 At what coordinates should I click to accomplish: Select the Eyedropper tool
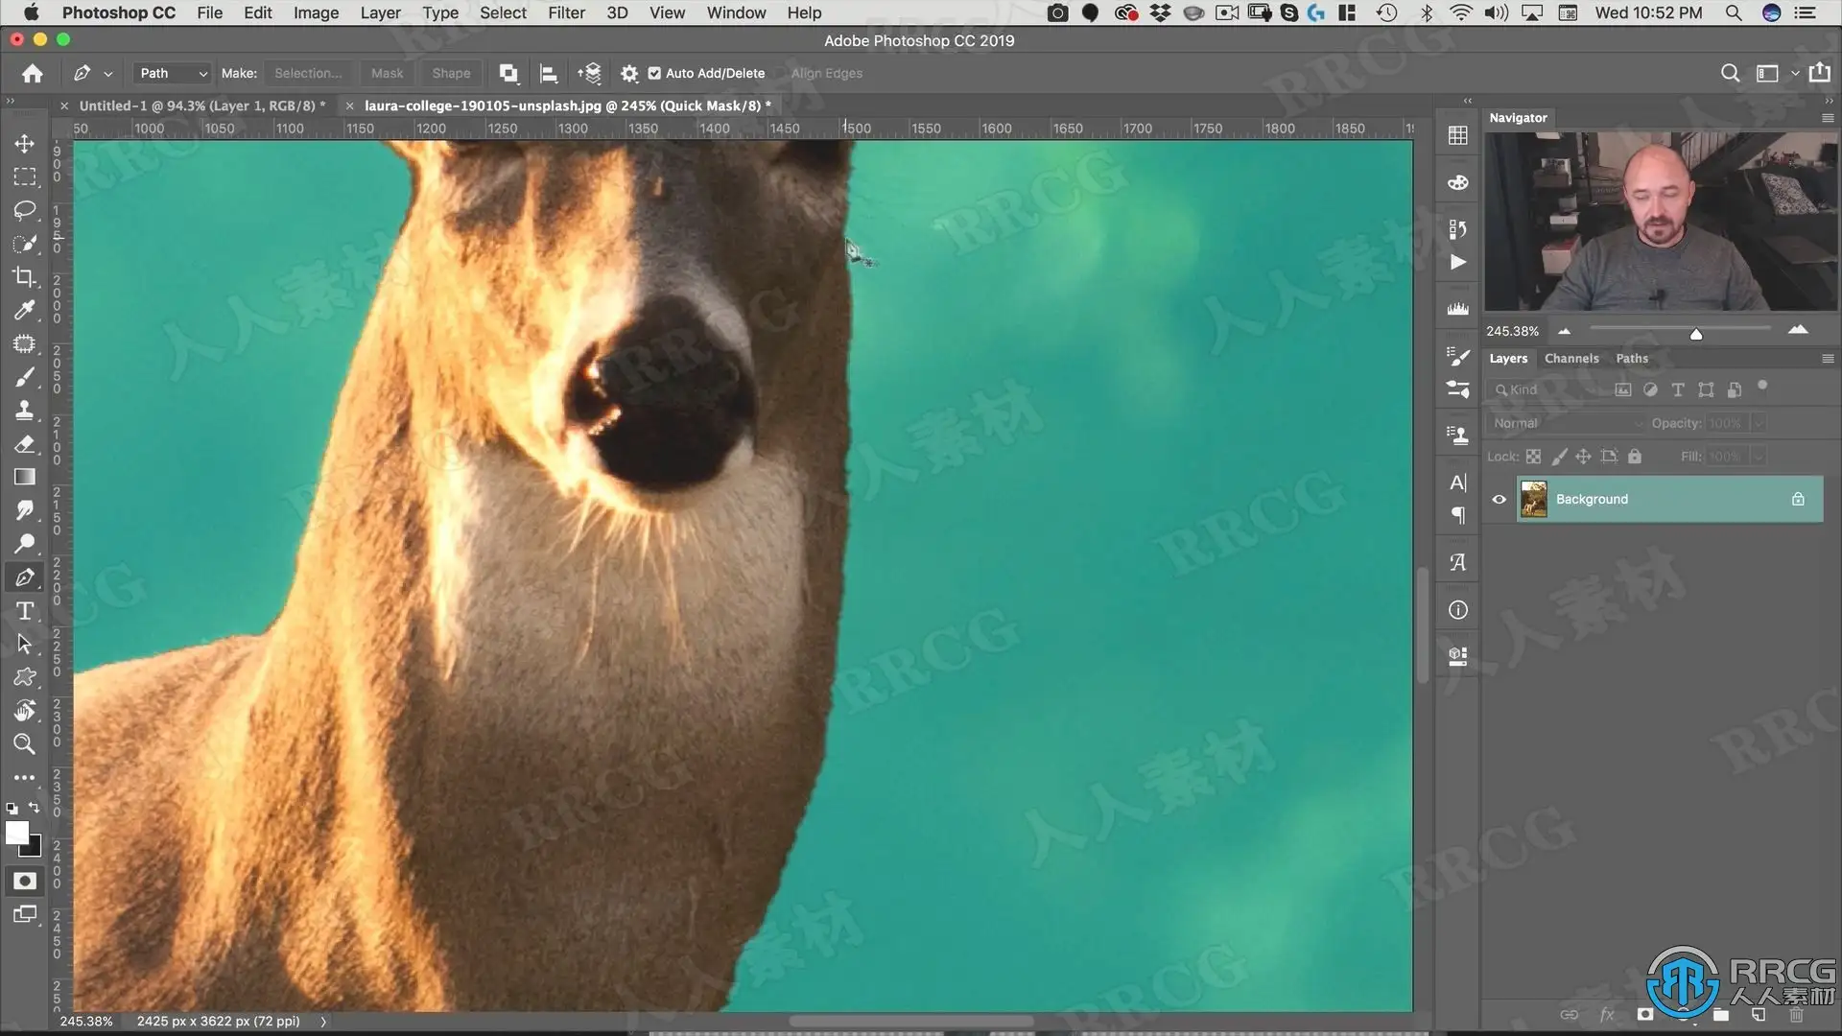[x=25, y=310]
